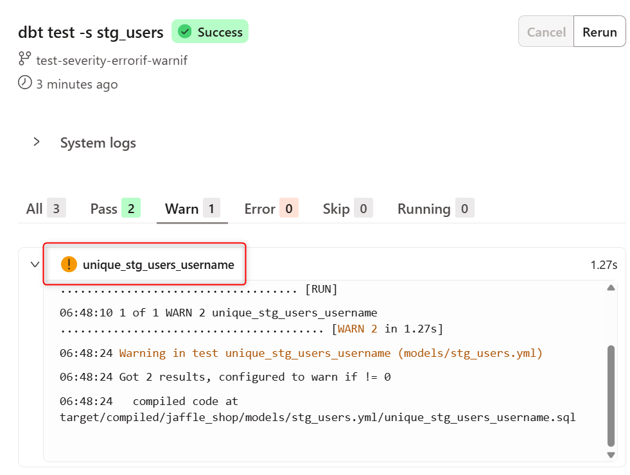Click the 'System logs' label
Screen dimensions: 630x475
coord(98,142)
